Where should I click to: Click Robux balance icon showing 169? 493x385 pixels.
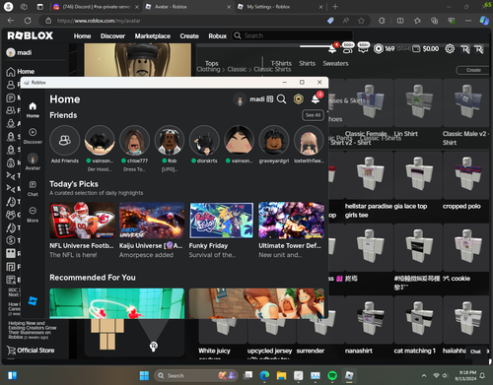click(x=379, y=49)
